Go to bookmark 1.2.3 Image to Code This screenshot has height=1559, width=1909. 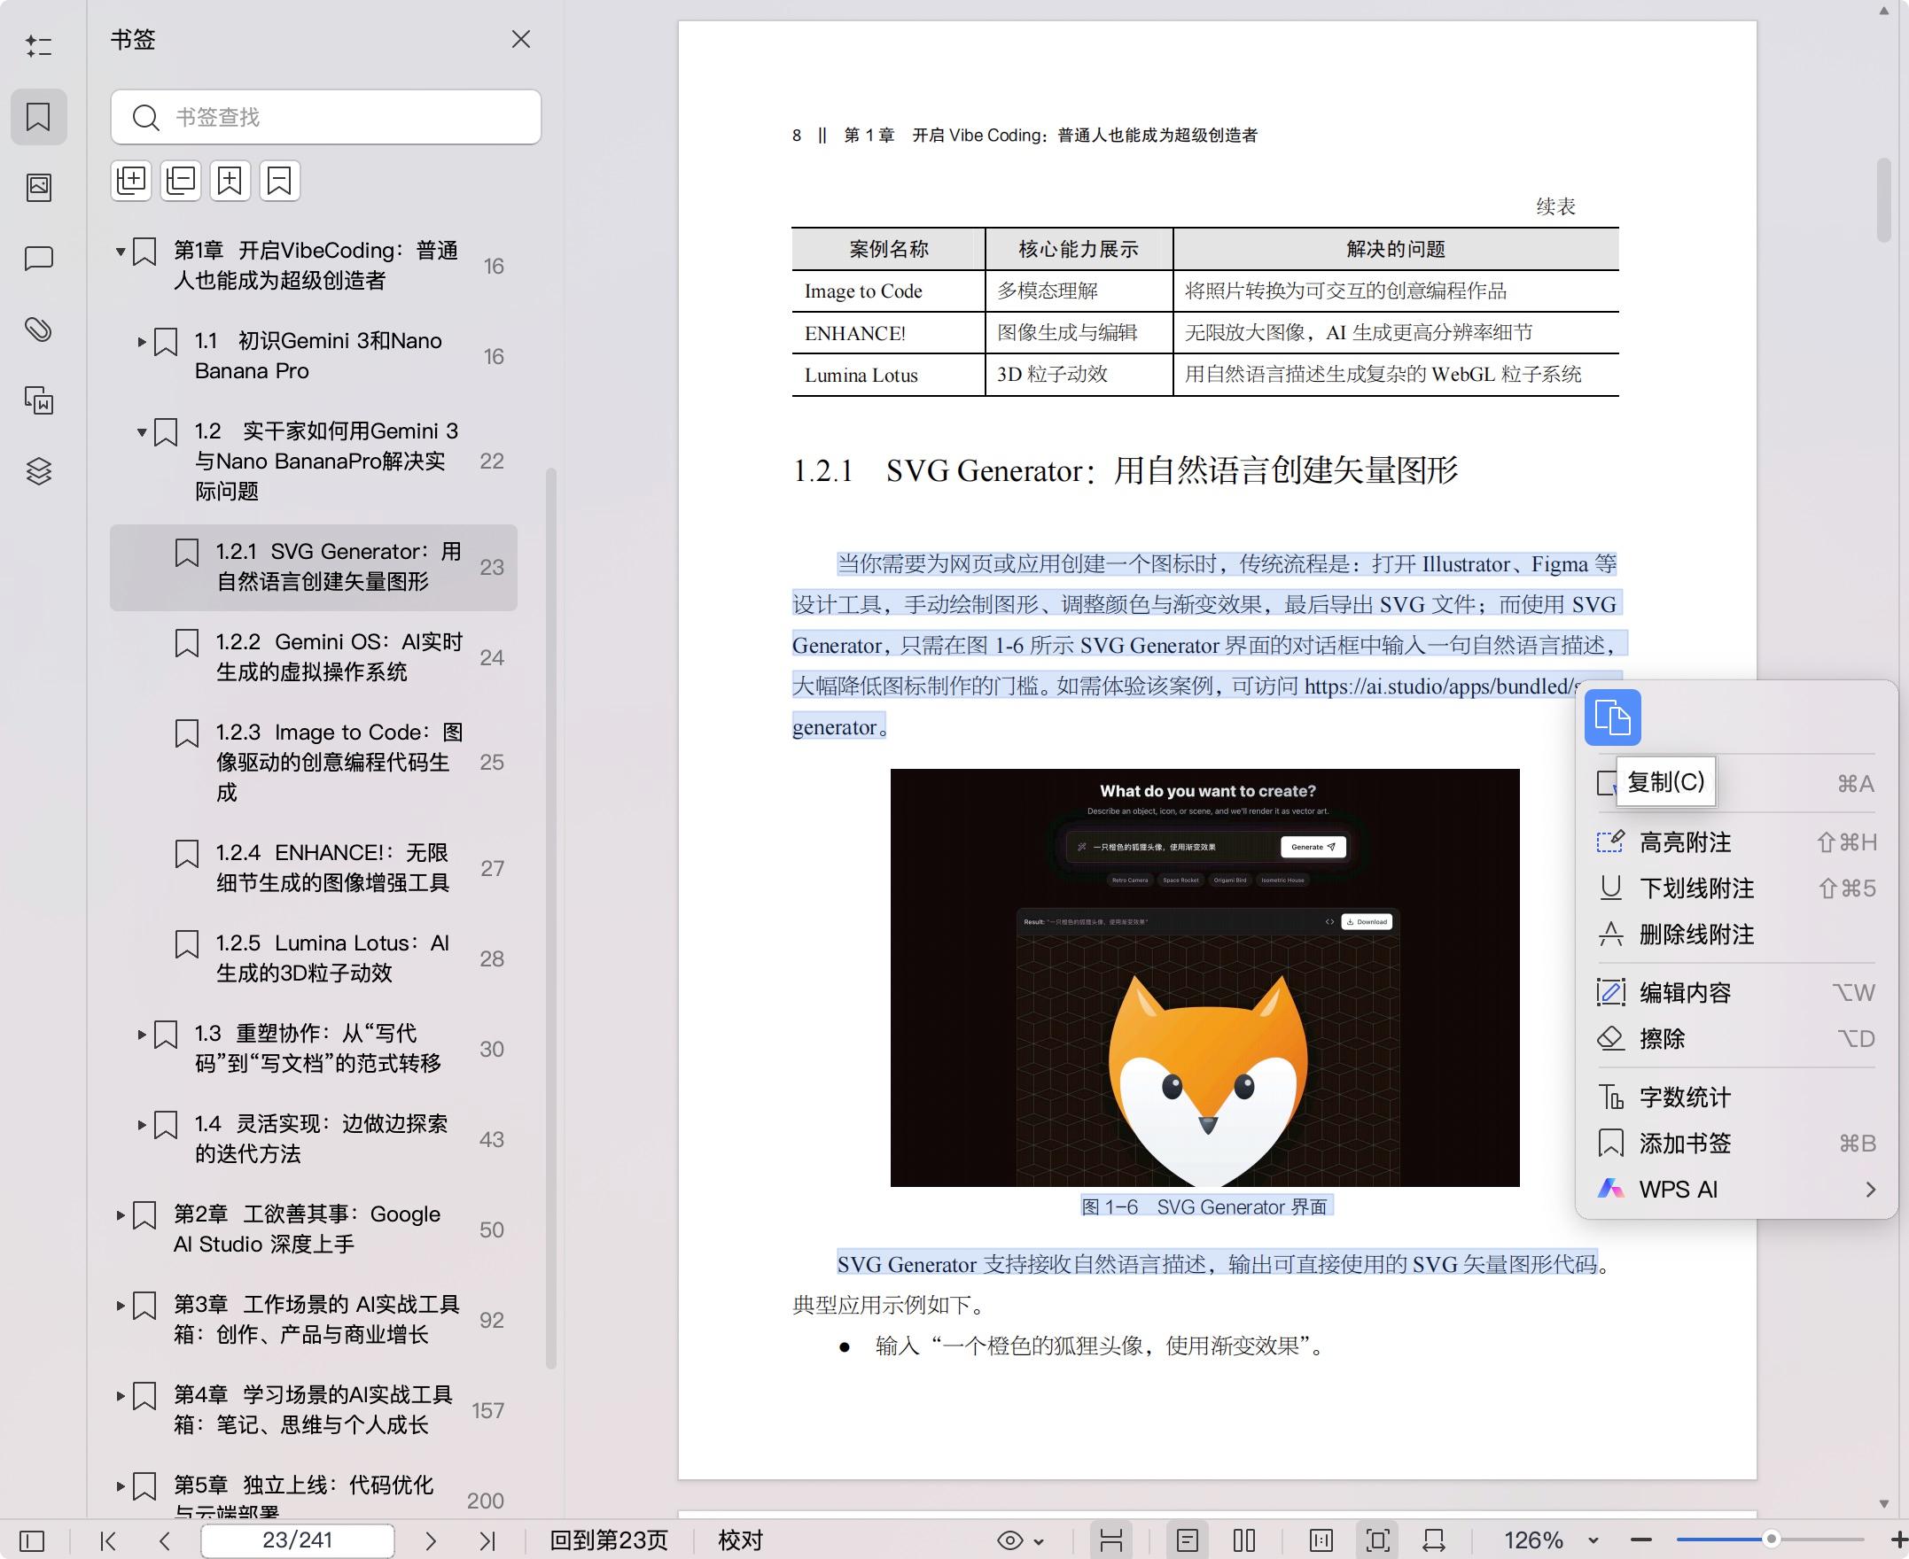tap(314, 763)
